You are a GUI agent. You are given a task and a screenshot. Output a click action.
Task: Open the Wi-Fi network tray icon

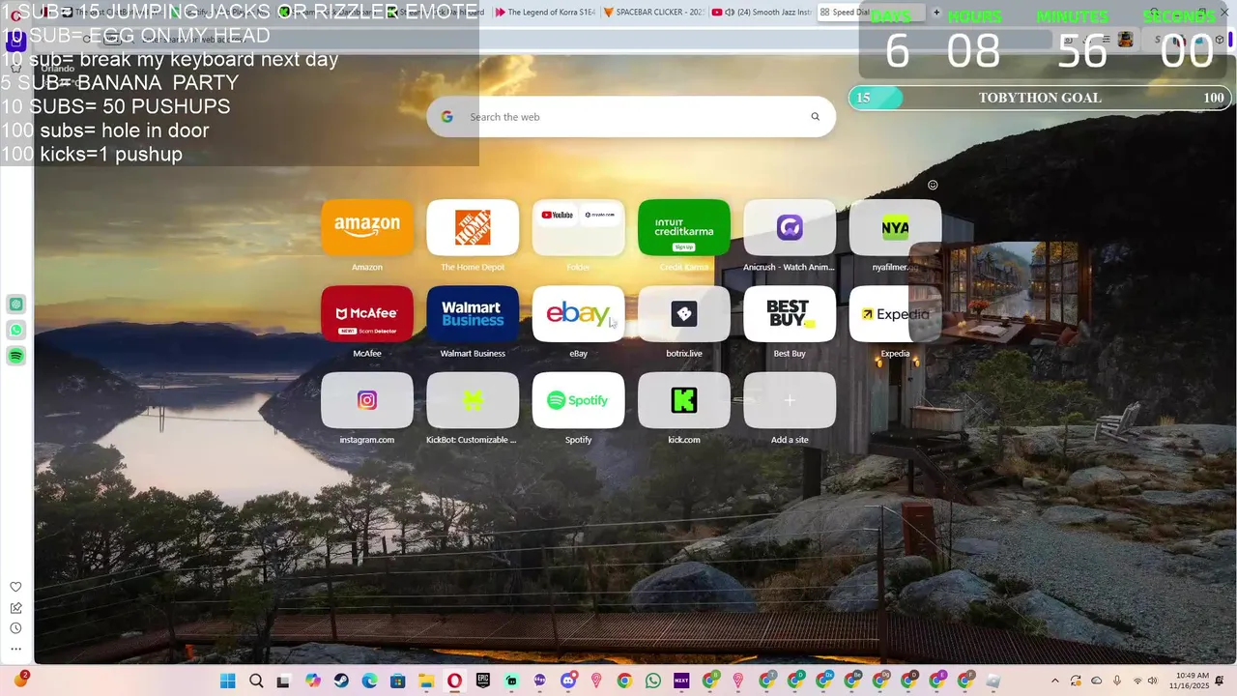click(1137, 681)
